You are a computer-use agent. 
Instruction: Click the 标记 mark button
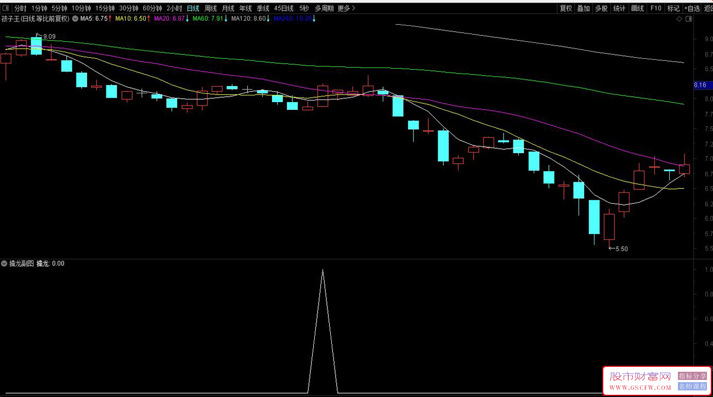click(674, 8)
